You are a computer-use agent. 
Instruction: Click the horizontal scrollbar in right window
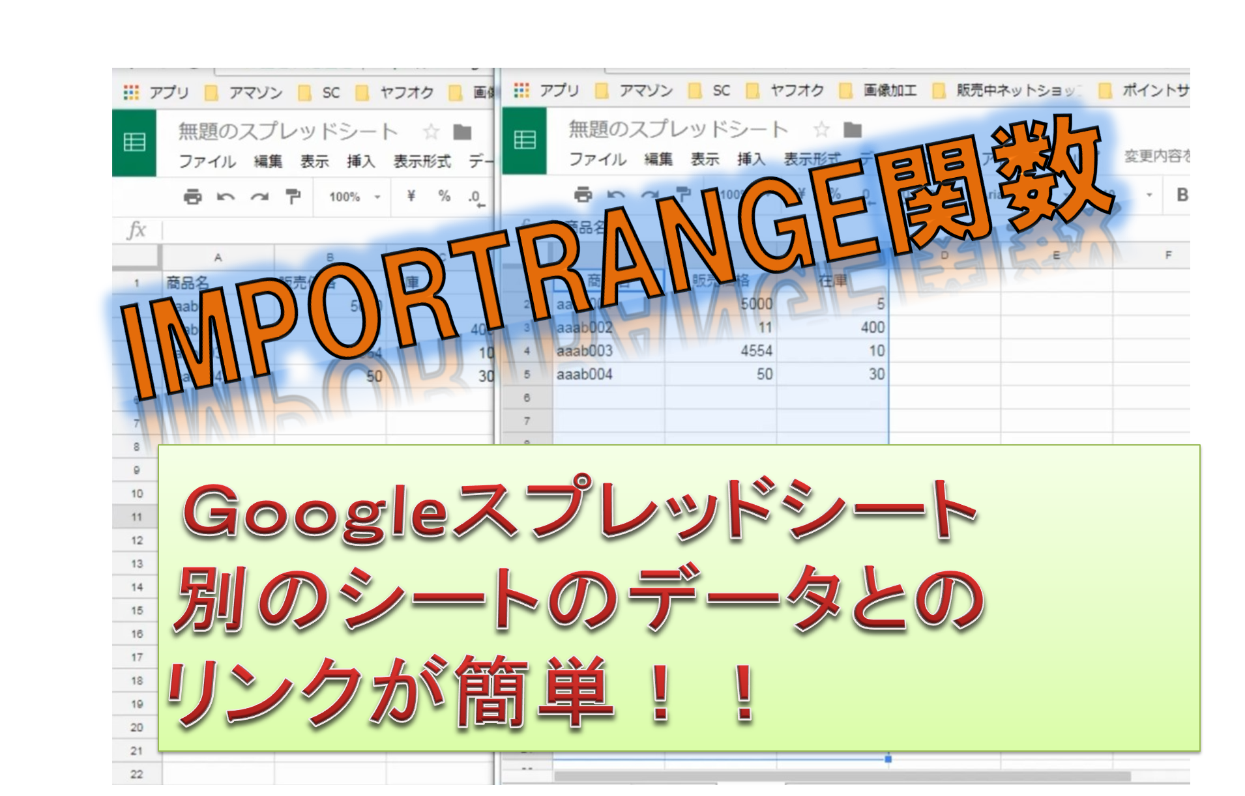(842, 776)
